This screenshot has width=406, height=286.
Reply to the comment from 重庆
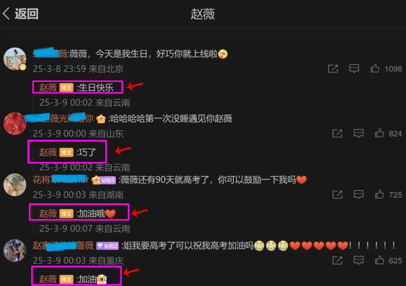(358, 260)
